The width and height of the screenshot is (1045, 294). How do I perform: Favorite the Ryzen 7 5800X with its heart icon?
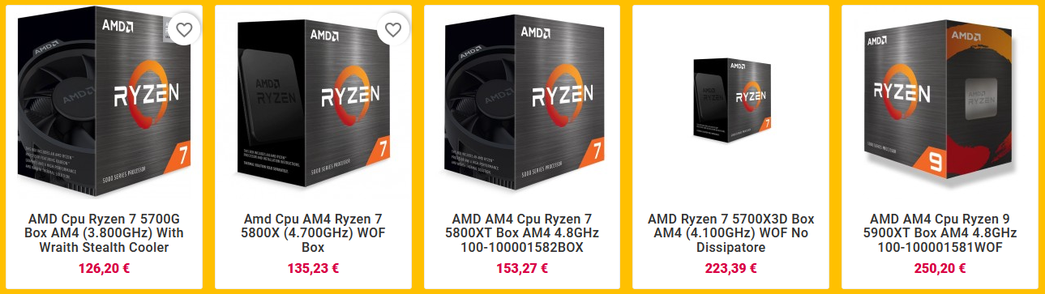pos(393,30)
